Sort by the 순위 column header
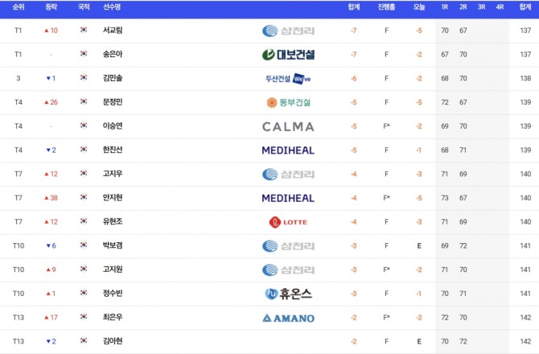539x354 pixels. (x=19, y=7)
